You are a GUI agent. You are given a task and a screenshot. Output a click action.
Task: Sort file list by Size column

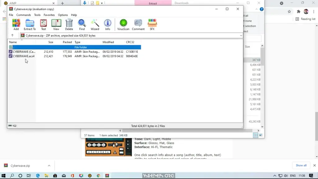pyautogui.click(x=51, y=42)
